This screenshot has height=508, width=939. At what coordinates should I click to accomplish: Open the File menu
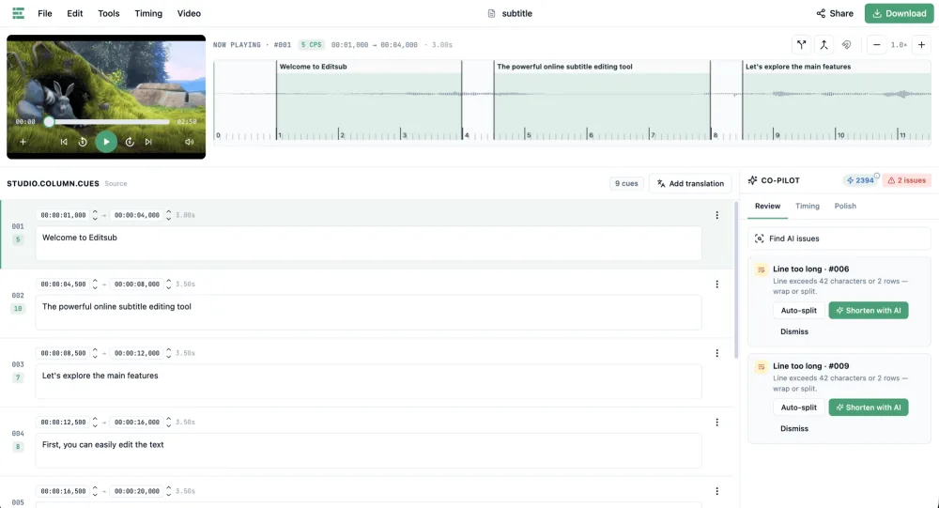coord(45,13)
